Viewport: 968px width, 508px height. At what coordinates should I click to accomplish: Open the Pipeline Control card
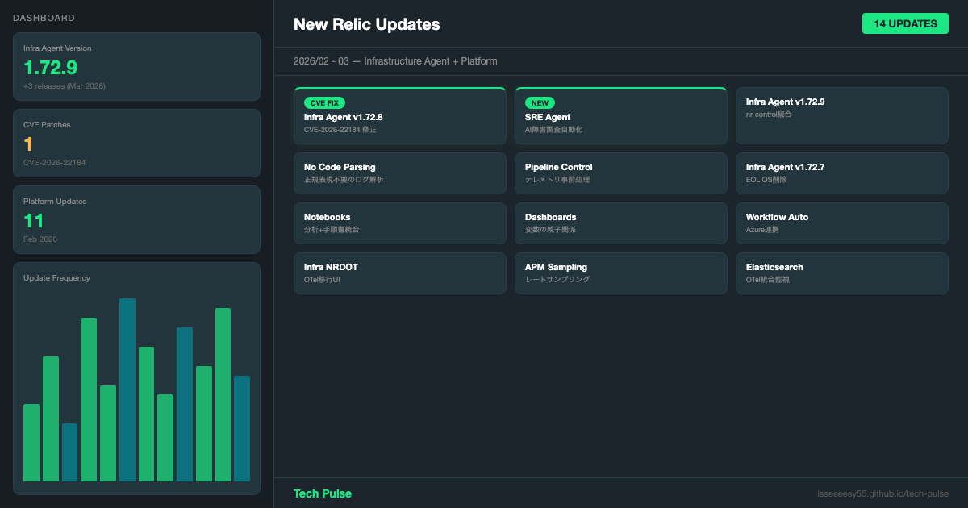[620, 173]
